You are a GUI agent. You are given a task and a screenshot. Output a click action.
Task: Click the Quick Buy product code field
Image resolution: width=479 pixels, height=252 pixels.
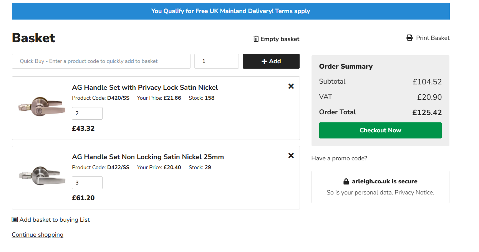click(x=101, y=61)
